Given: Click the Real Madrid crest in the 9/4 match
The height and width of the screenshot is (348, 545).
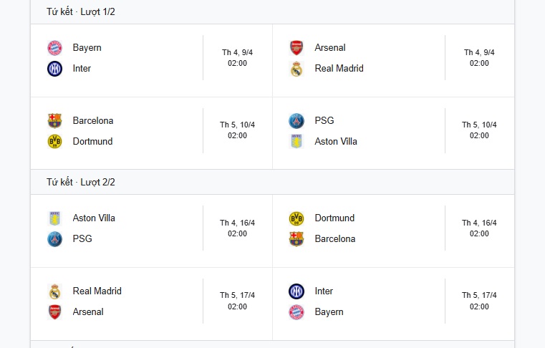Looking at the screenshot, I should [x=296, y=69].
